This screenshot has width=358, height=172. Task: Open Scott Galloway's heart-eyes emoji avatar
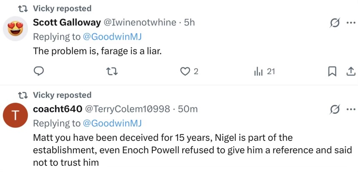point(15,29)
